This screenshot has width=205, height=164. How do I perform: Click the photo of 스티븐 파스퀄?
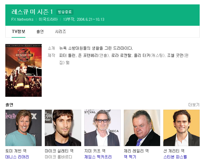[181, 128]
